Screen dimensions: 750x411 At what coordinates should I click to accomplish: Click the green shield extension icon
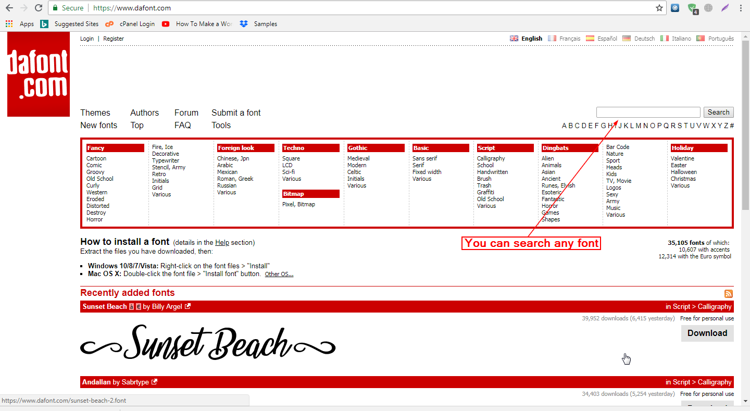click(x=692, y=8)
